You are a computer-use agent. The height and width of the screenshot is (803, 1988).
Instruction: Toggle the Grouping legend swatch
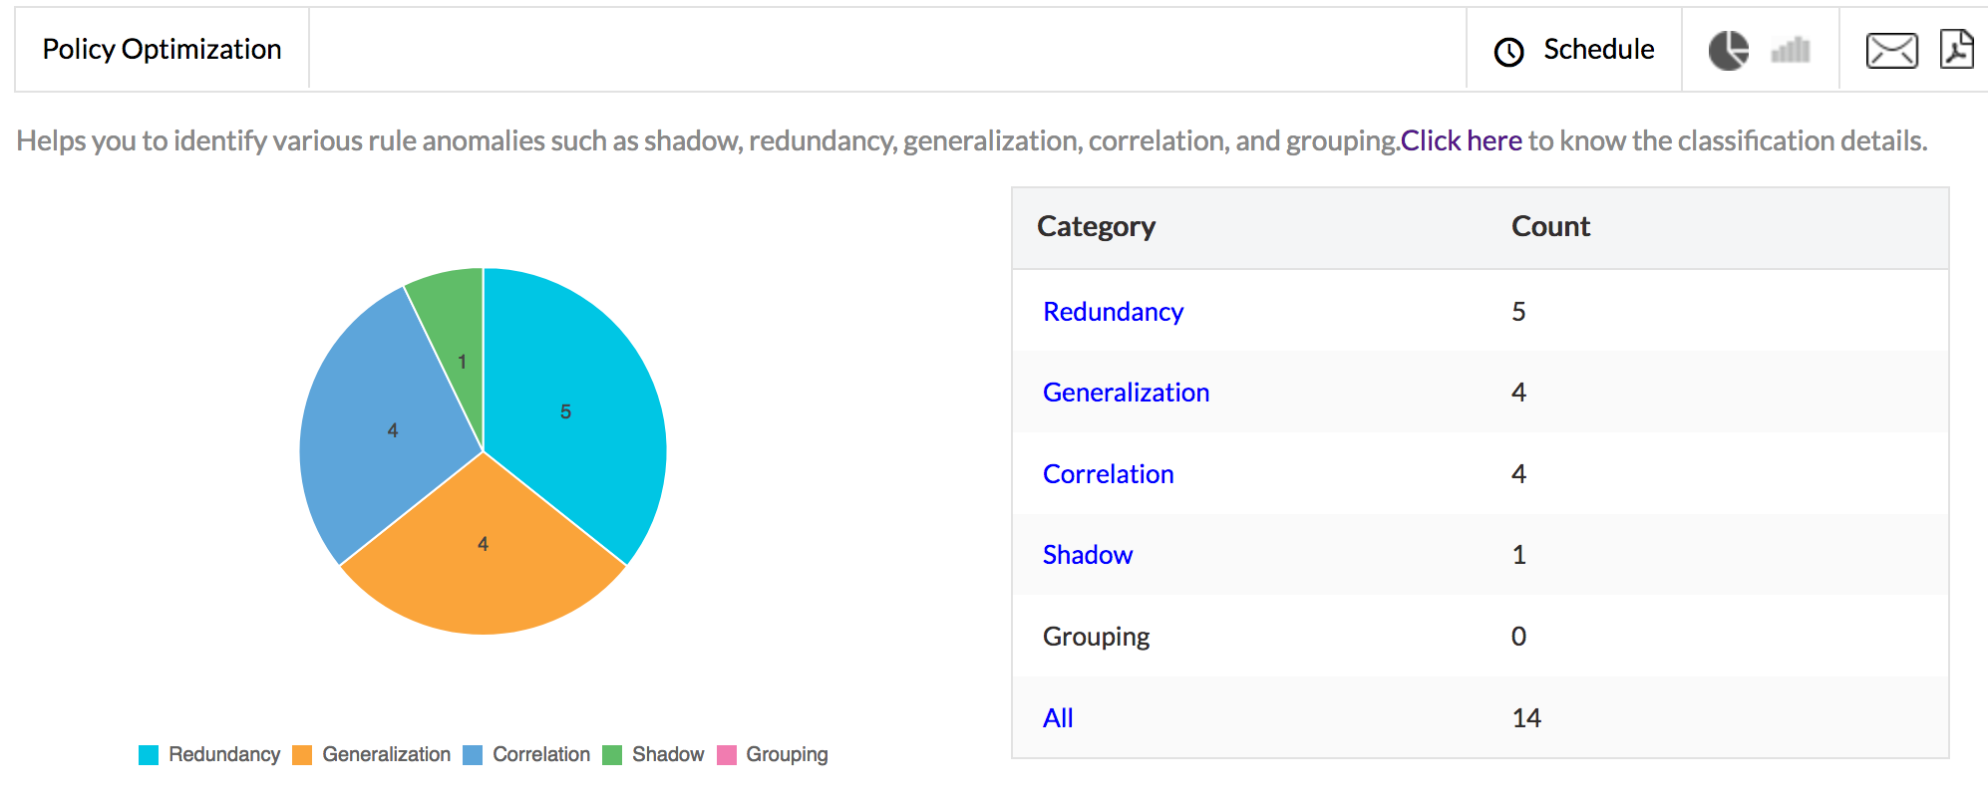pos(727,755)
